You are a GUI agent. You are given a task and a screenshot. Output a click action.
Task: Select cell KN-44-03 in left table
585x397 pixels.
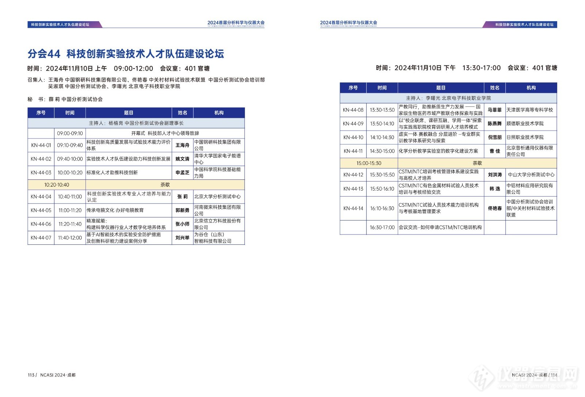(x=41, y=172)
